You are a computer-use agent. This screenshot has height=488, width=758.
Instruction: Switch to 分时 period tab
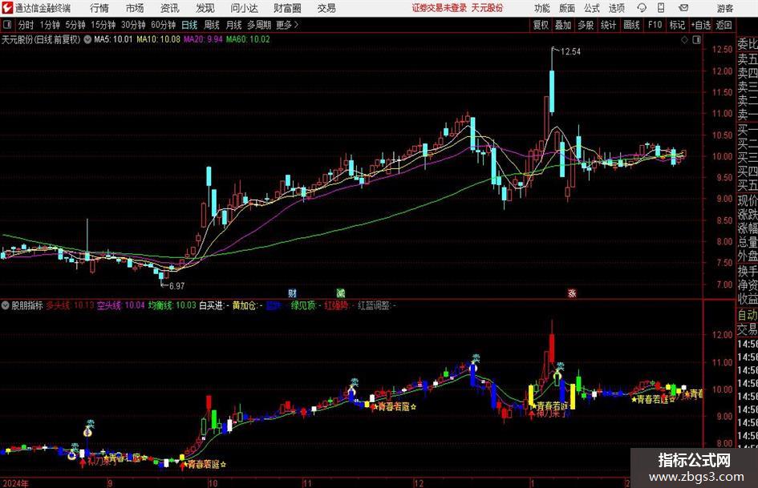pos(26,25)
